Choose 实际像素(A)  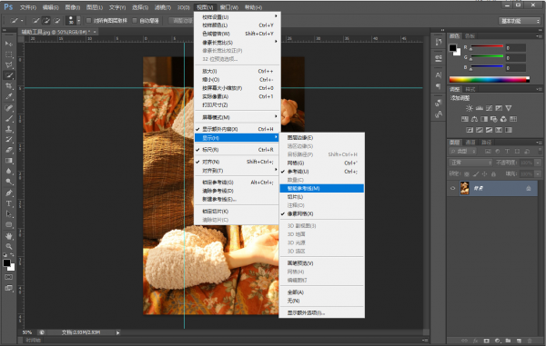point(237,96)
